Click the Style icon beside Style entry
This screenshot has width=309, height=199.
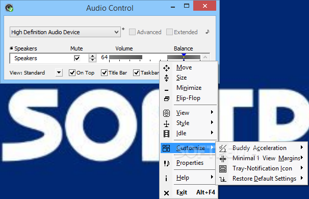pos(167,123)
